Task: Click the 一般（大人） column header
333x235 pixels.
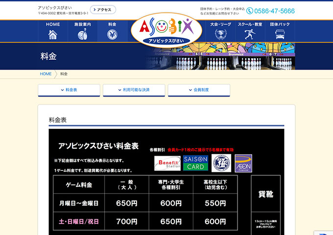Action: 127,185
